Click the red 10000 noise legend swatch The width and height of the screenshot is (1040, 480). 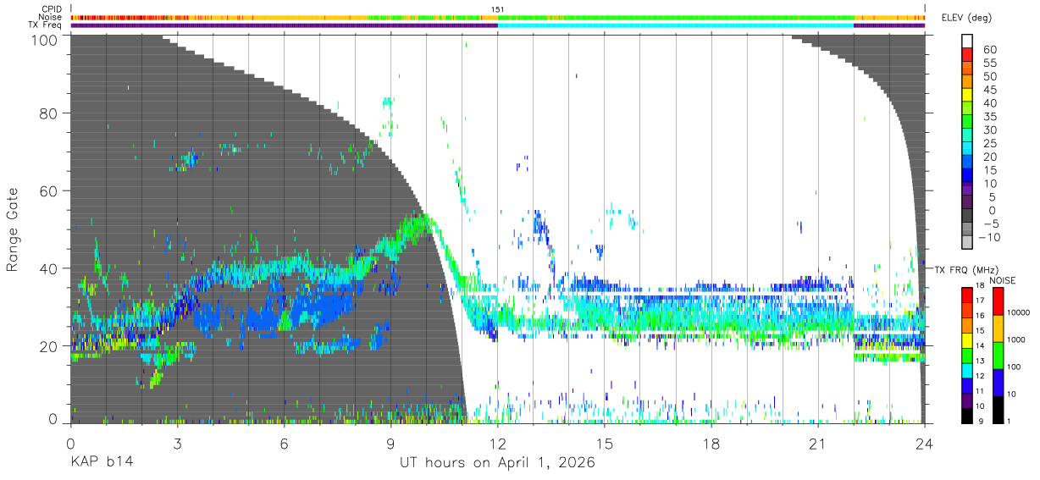(x=999, y=301)
